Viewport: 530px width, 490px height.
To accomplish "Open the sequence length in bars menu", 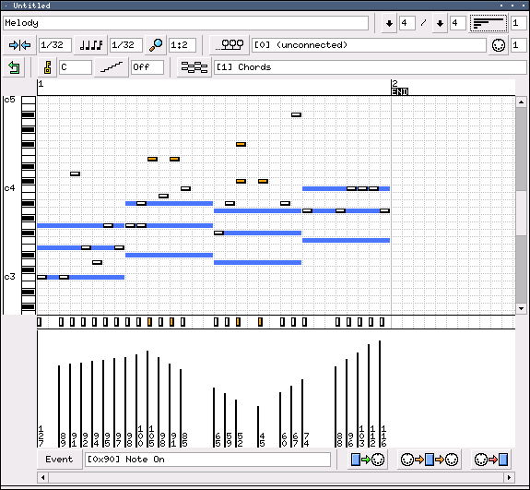I will coord(489,23).
